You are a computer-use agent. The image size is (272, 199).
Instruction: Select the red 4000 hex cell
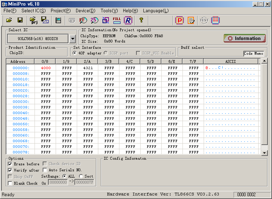[46, 68]
